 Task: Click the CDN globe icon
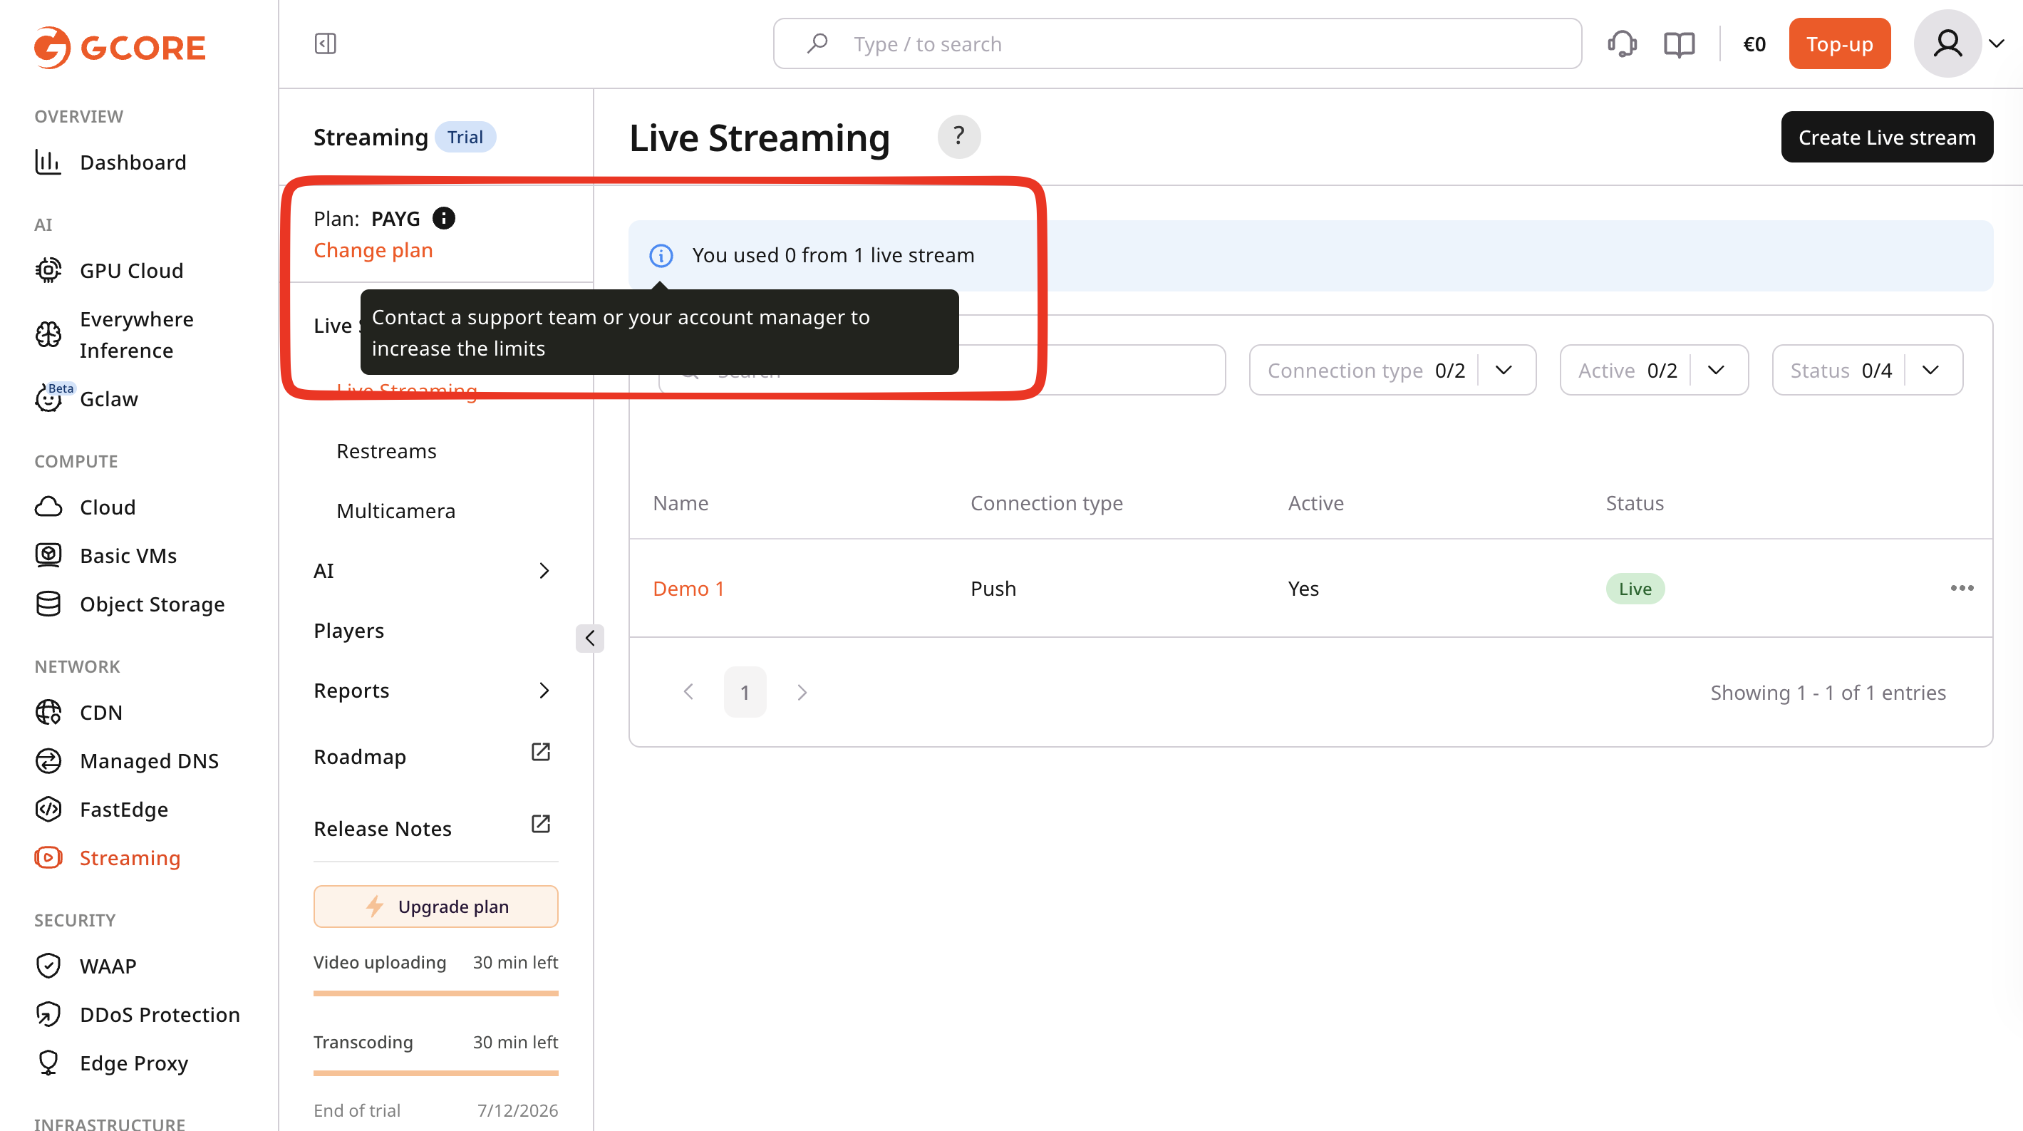[48, 713]
